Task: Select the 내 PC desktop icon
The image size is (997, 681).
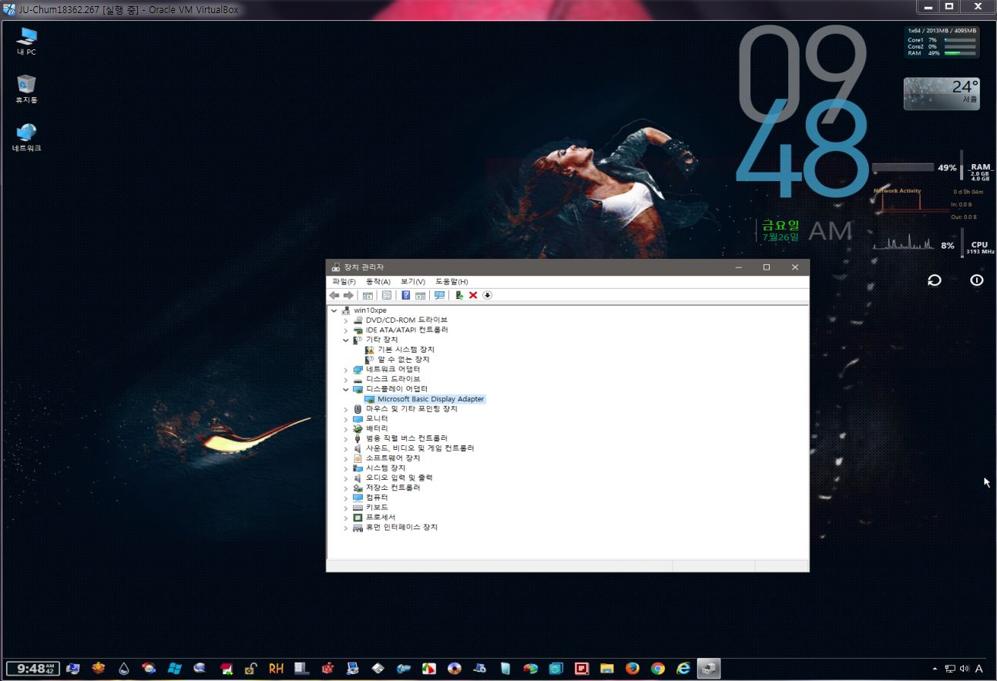Action: pos(27,42)
